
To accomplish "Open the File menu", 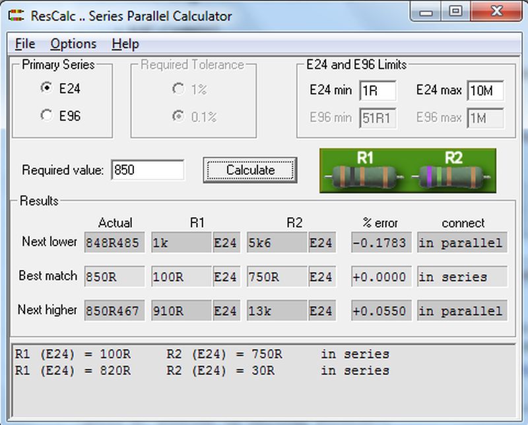I will (25, 44).
